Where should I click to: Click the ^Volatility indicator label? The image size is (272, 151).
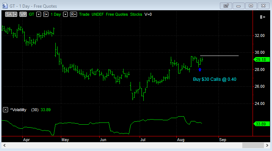18,110
